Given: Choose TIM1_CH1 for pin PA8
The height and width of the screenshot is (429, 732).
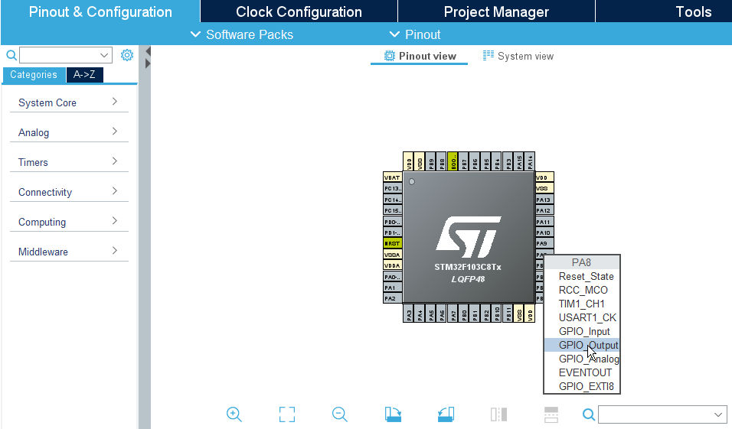Looking at the screenshot, I should [582, 304].
